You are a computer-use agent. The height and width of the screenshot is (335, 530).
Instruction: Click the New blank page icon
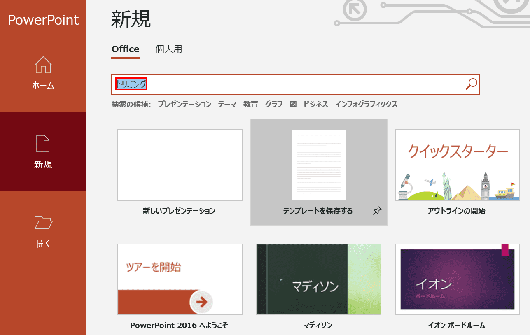click(43, 144)
